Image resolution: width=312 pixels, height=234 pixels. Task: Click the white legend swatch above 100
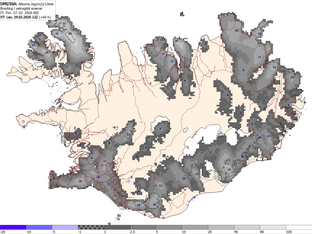tap(299, 227)
